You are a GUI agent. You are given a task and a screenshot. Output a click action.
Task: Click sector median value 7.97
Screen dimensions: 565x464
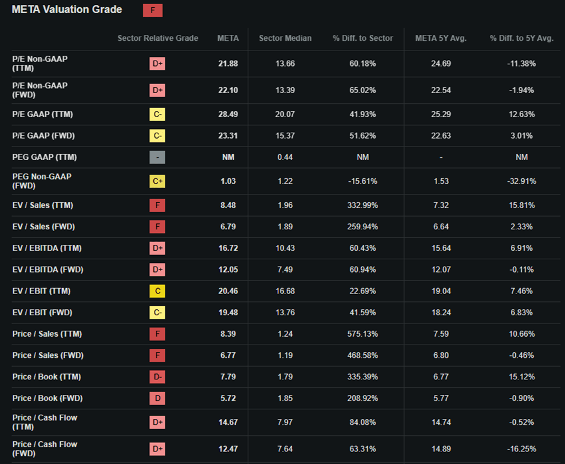coord(285,422)
